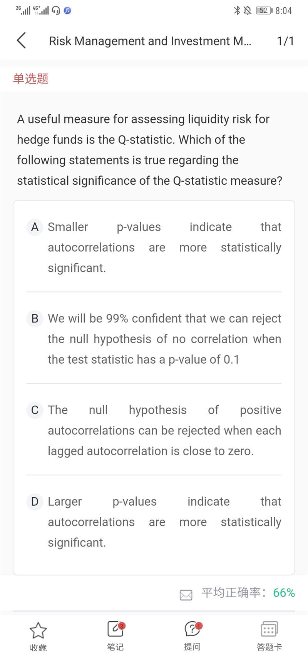The width and height of the screenshot is (308, 667).
Task: Tap the 1/1 page counter
Action: click(x=285, y=41)
